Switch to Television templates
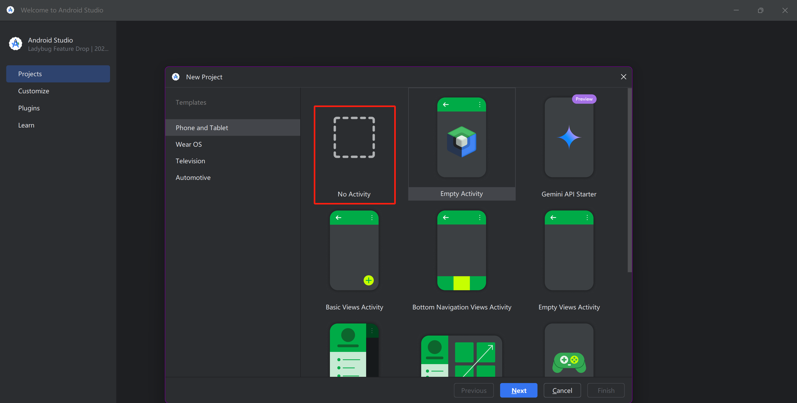 pos(233,161)
